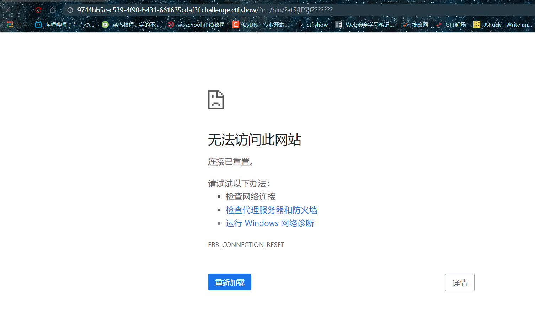Click the 重新加载 reload button

click(229, 282)
